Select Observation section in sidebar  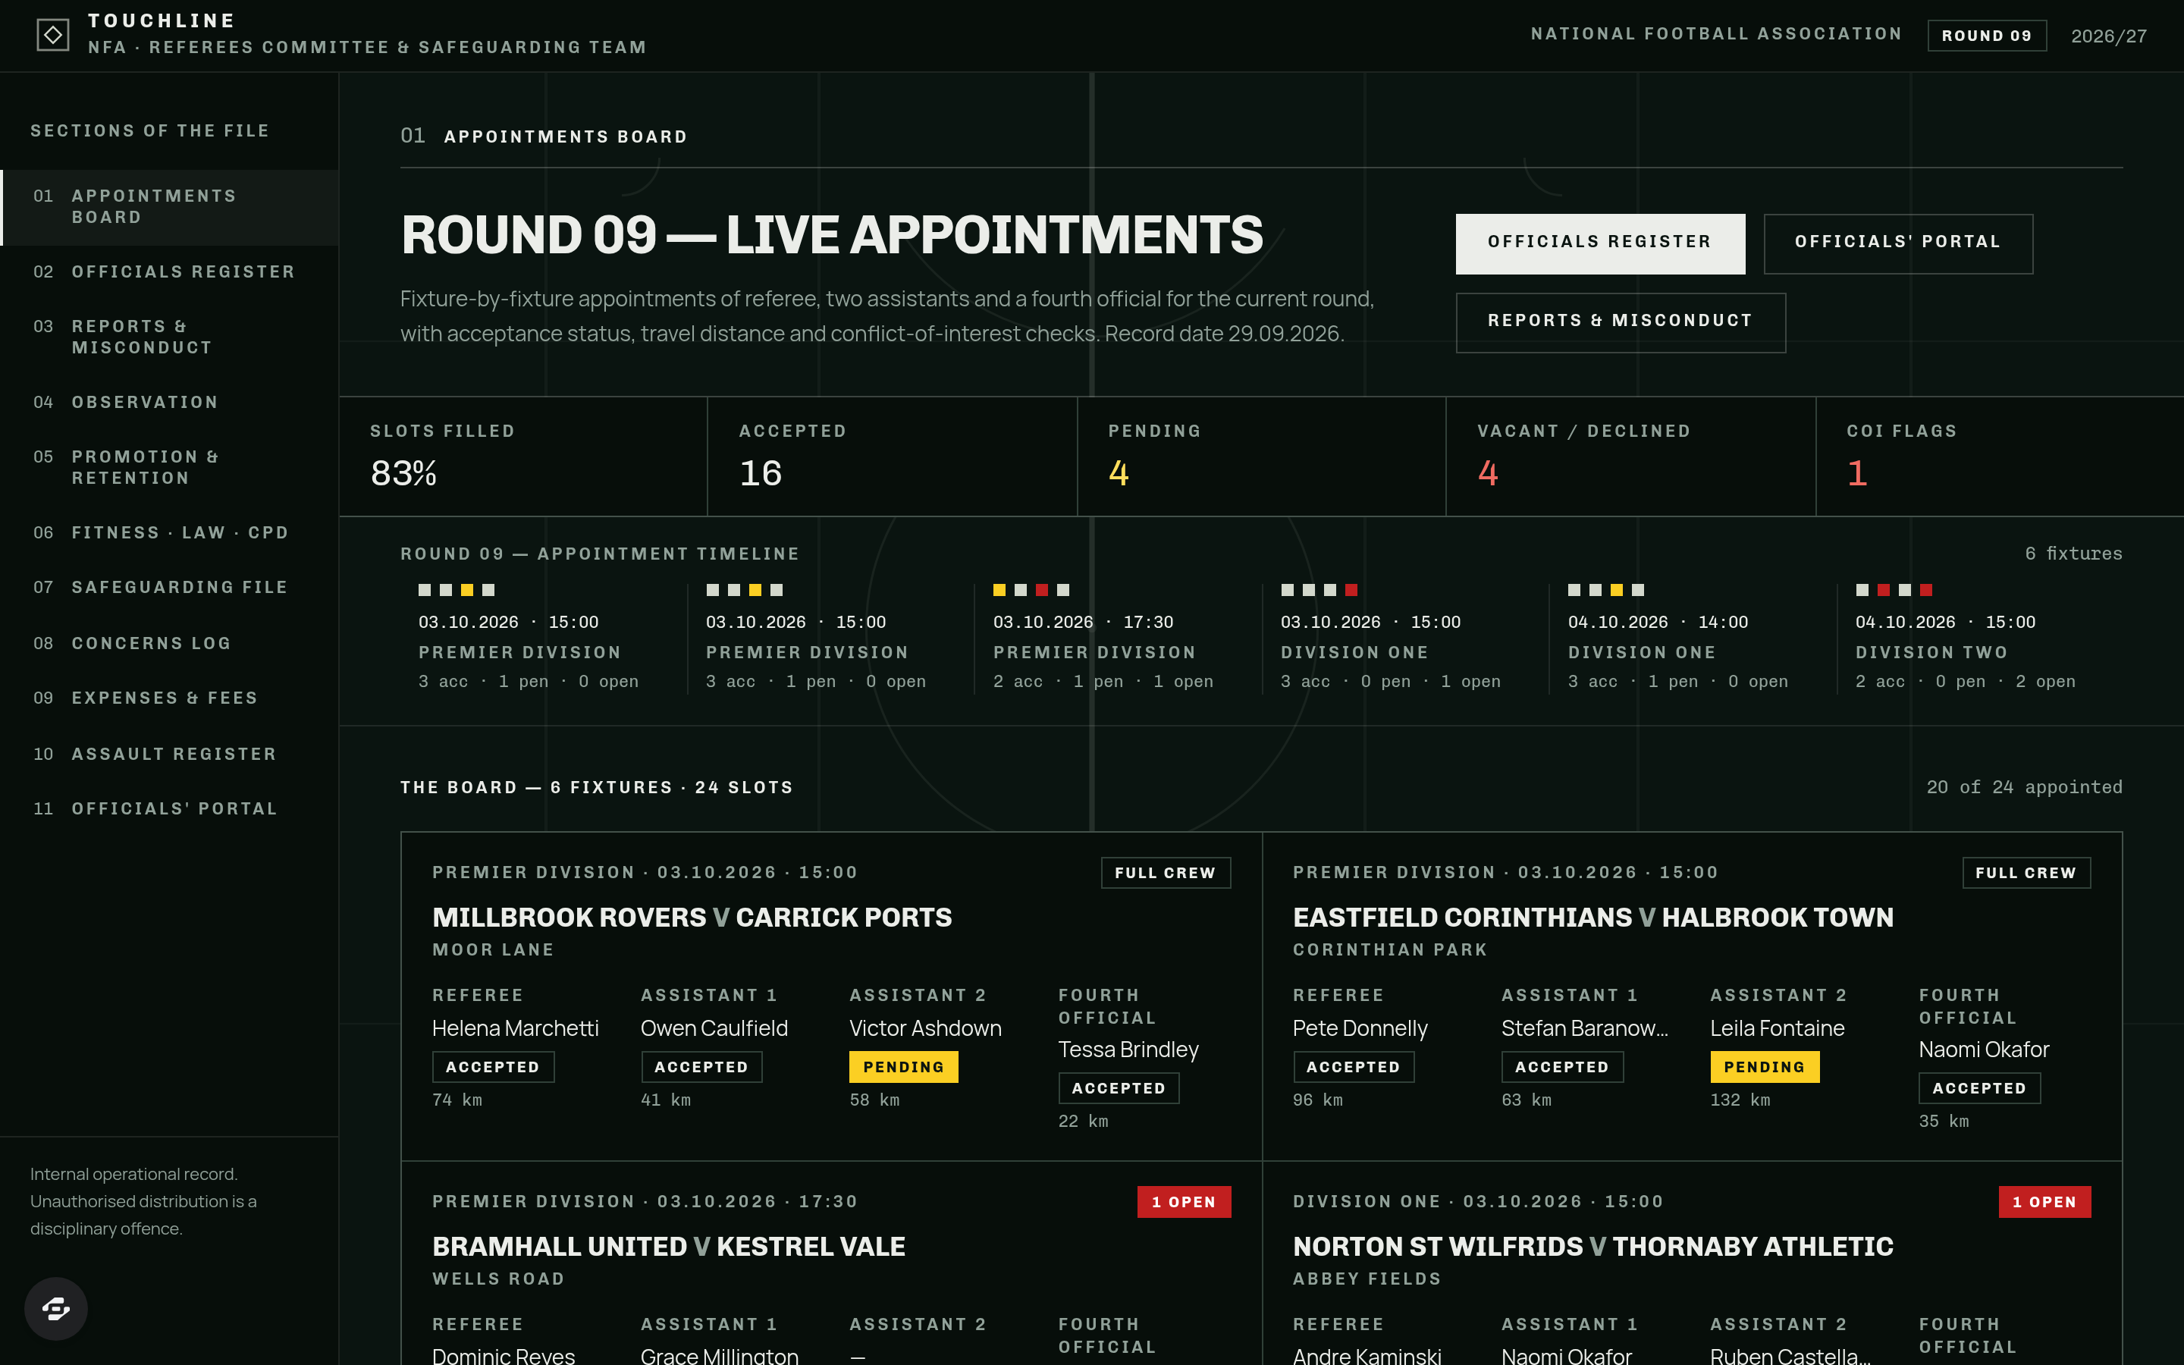(170, 402)
